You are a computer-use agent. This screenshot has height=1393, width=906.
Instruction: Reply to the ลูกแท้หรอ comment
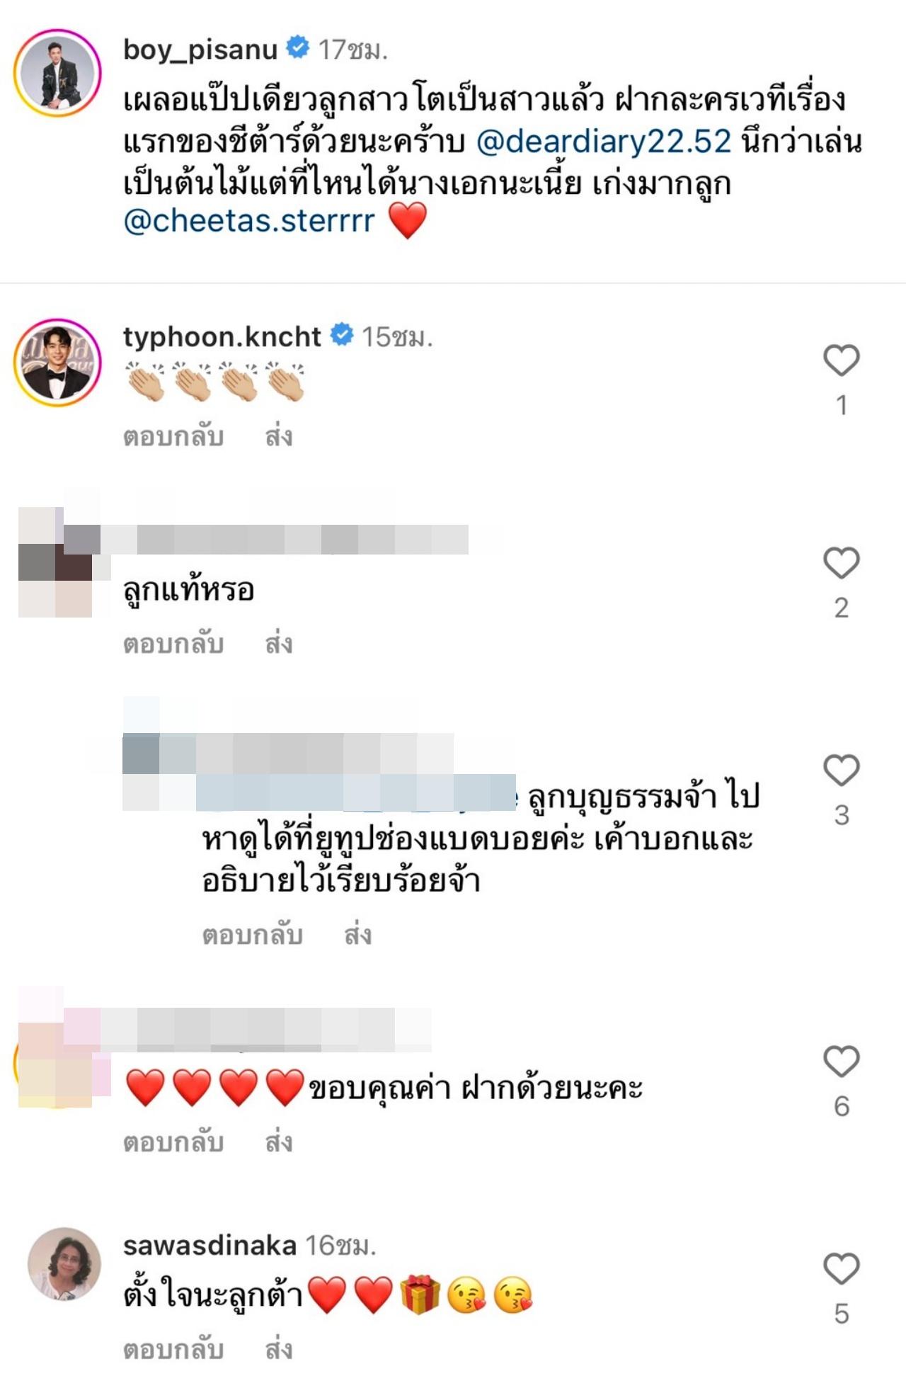click(173, 644)
